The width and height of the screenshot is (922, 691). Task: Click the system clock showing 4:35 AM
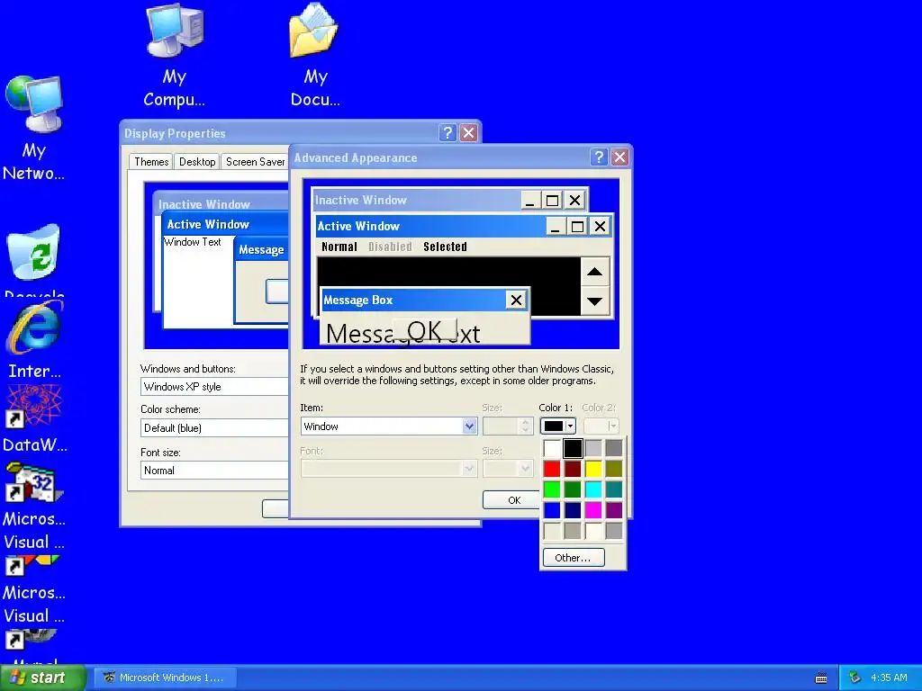[x=889, y=678]
